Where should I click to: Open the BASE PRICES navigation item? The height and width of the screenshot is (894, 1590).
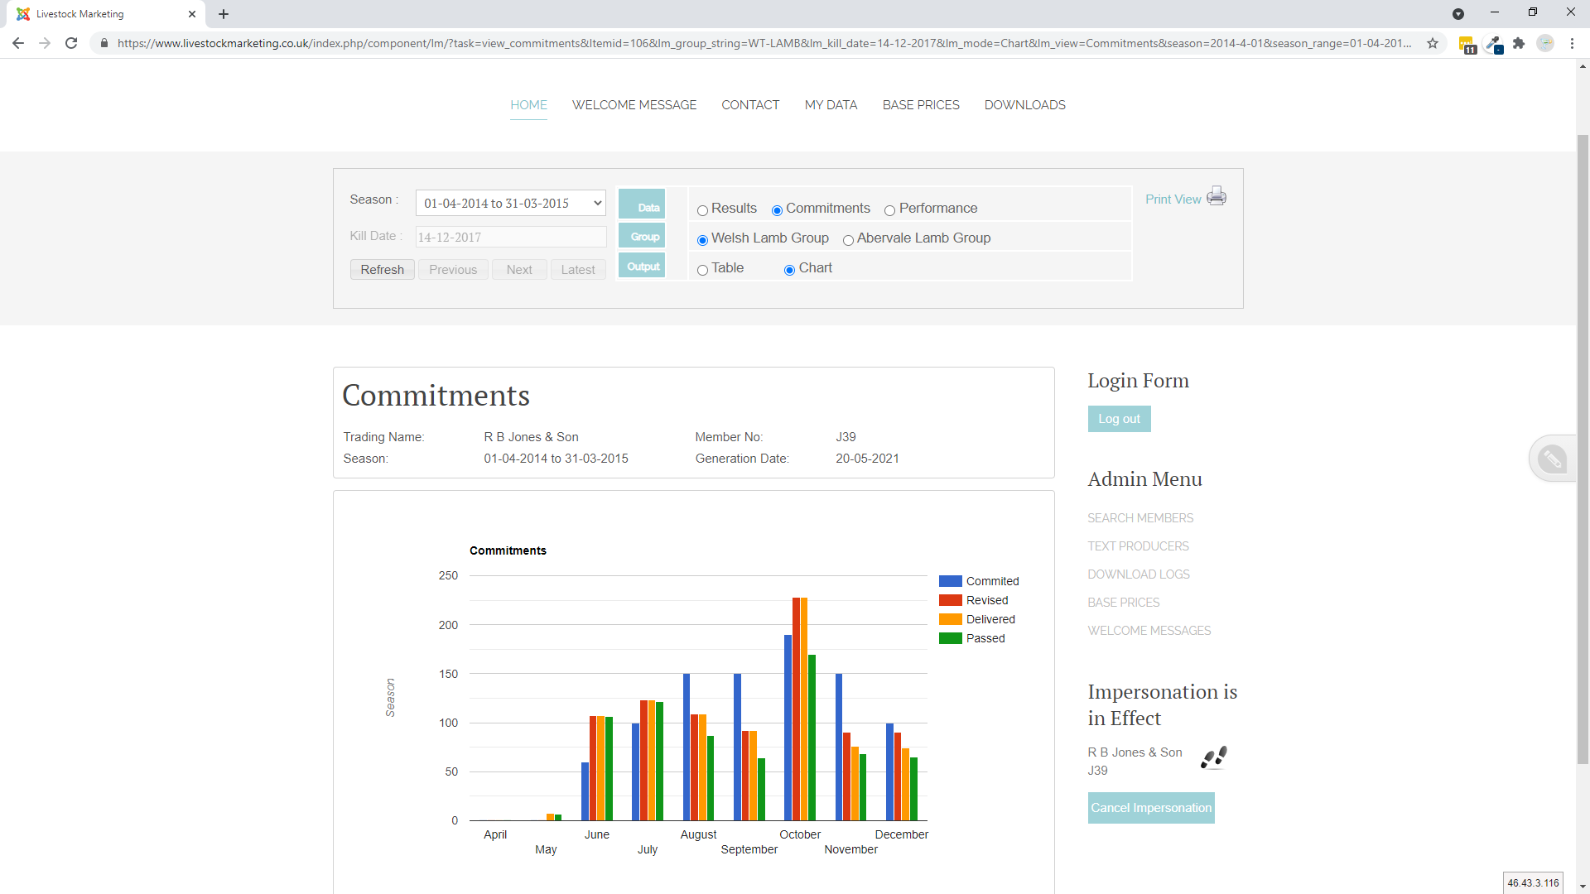920,105
